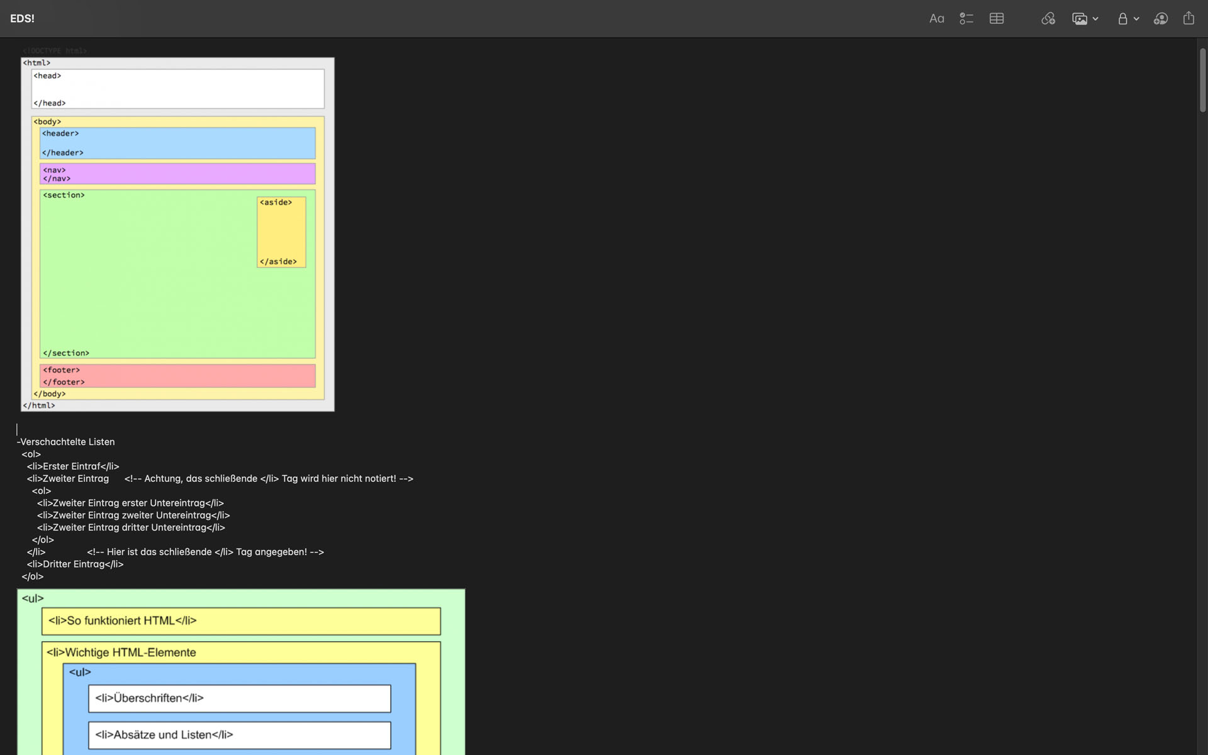This screenshot has width=1208, height=755.
Task: Select the nested ul list diagram image
Action: 241,672
